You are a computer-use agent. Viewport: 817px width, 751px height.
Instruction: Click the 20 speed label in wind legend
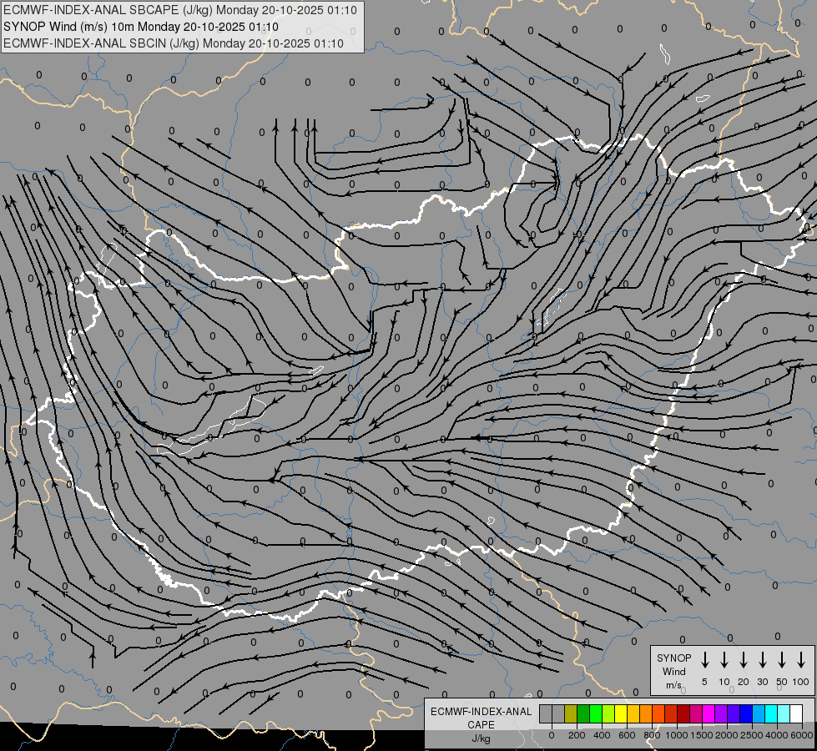(744, 682)
